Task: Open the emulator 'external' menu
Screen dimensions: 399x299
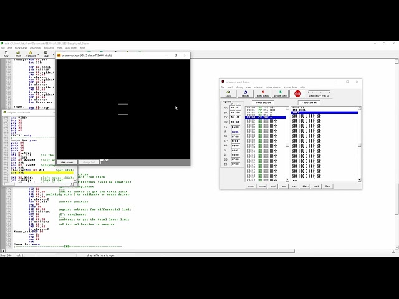Action: [x=258, y=87]
